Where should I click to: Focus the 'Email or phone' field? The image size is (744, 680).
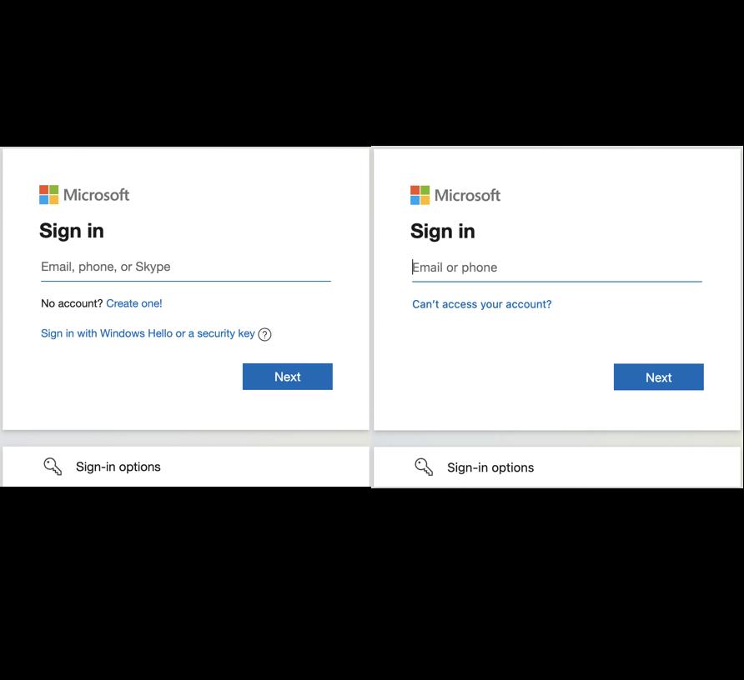tap(556, 267)
